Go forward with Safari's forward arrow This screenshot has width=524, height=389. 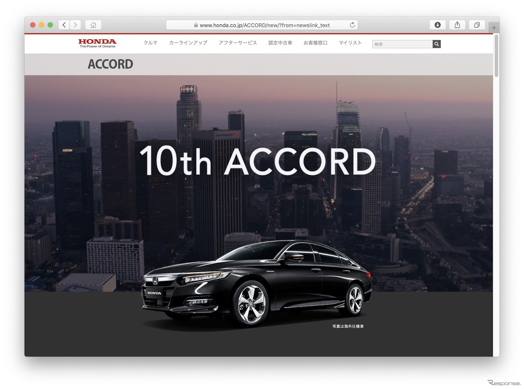[x=75, y=25]
